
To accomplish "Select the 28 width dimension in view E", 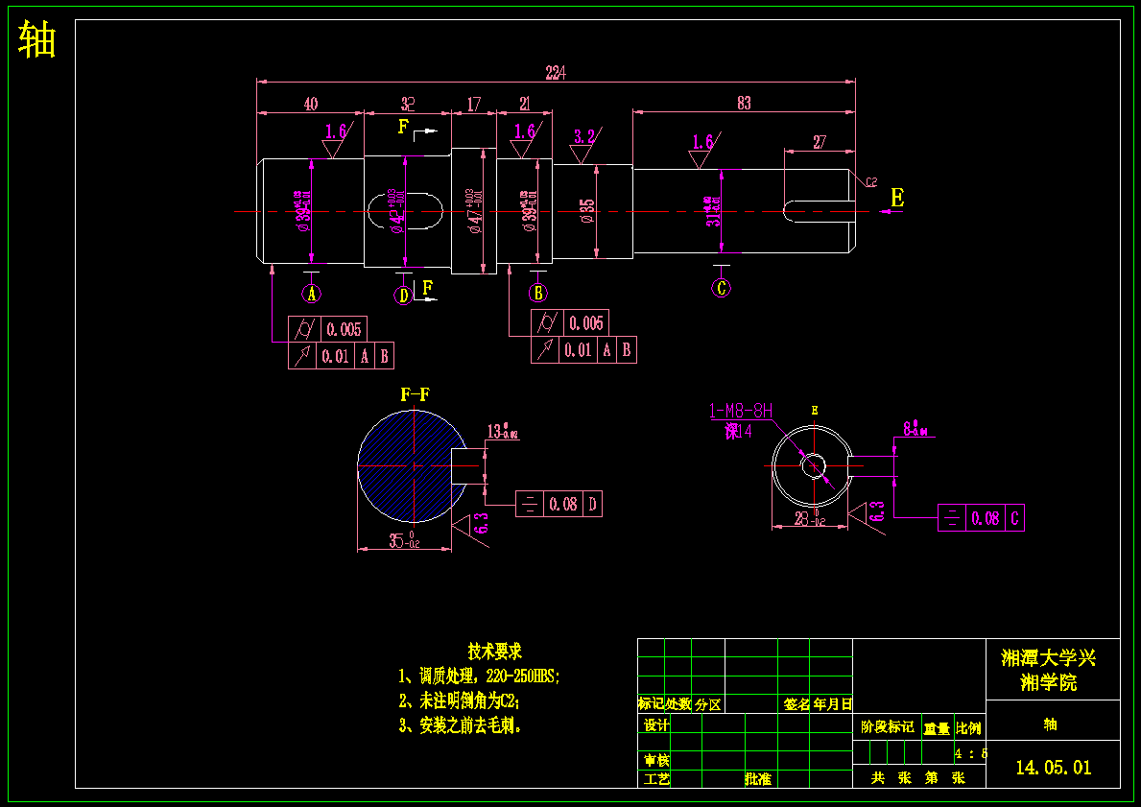I will pyautogui.click(x=810, y=518).
